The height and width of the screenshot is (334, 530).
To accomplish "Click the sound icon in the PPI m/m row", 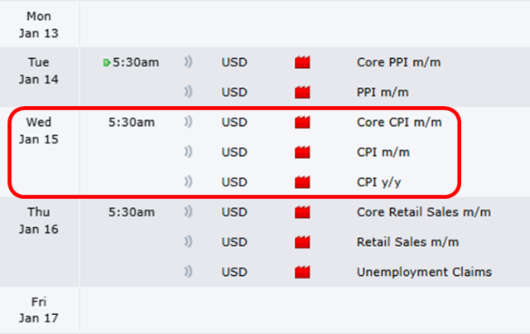I will click(x=188, y=92).
